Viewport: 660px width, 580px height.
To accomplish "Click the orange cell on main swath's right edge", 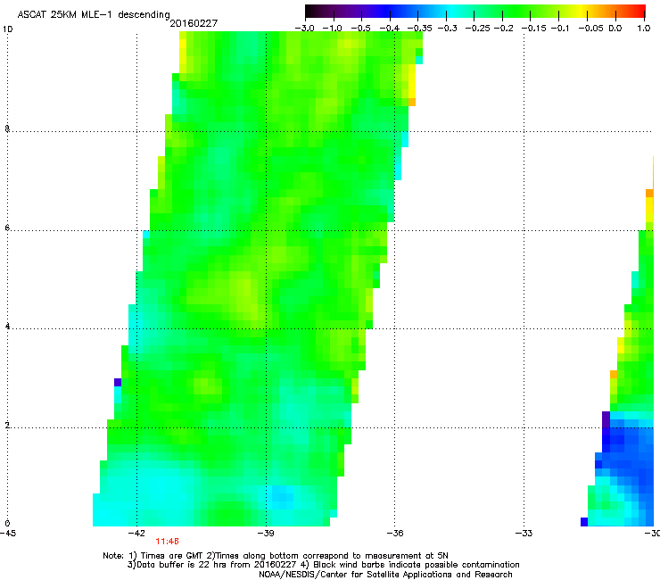I will click(x=412, y=102).
